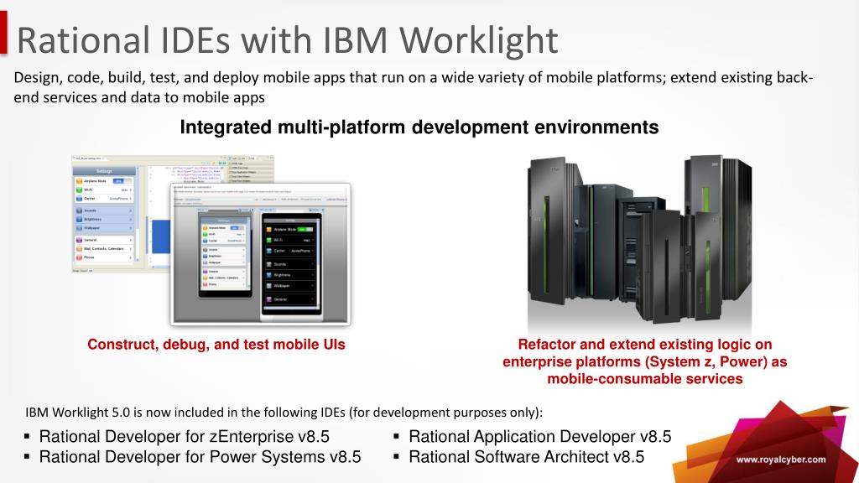
Task: Click Wallpaper icon in IDE preview list
Action: click(x=79, y=228)
